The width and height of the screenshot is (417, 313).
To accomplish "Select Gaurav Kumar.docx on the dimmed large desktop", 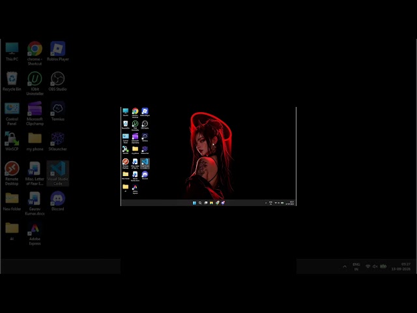I will pos(35,203).
